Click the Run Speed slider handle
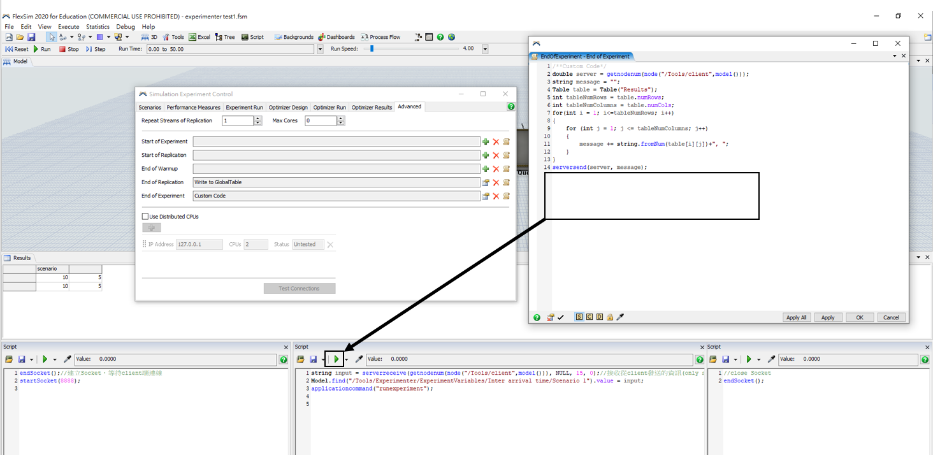This screenshot has height=455, width=933. point(372,48)
